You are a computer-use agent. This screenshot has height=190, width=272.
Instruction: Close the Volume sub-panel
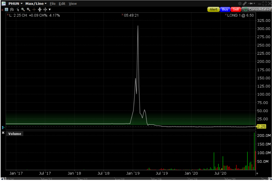3,133
